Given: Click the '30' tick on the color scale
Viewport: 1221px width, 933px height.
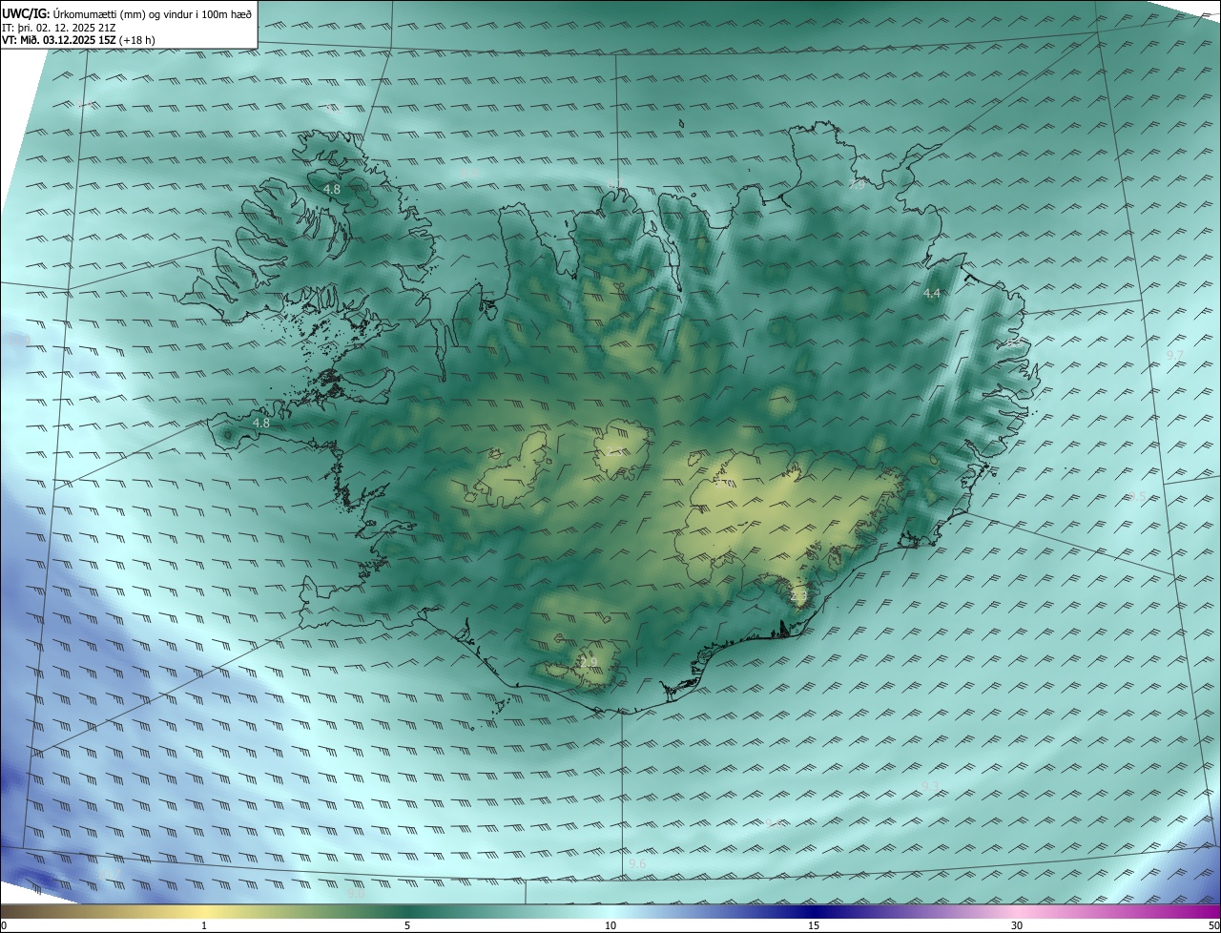Looking at the screenshot, I should tap(1017, 925).
